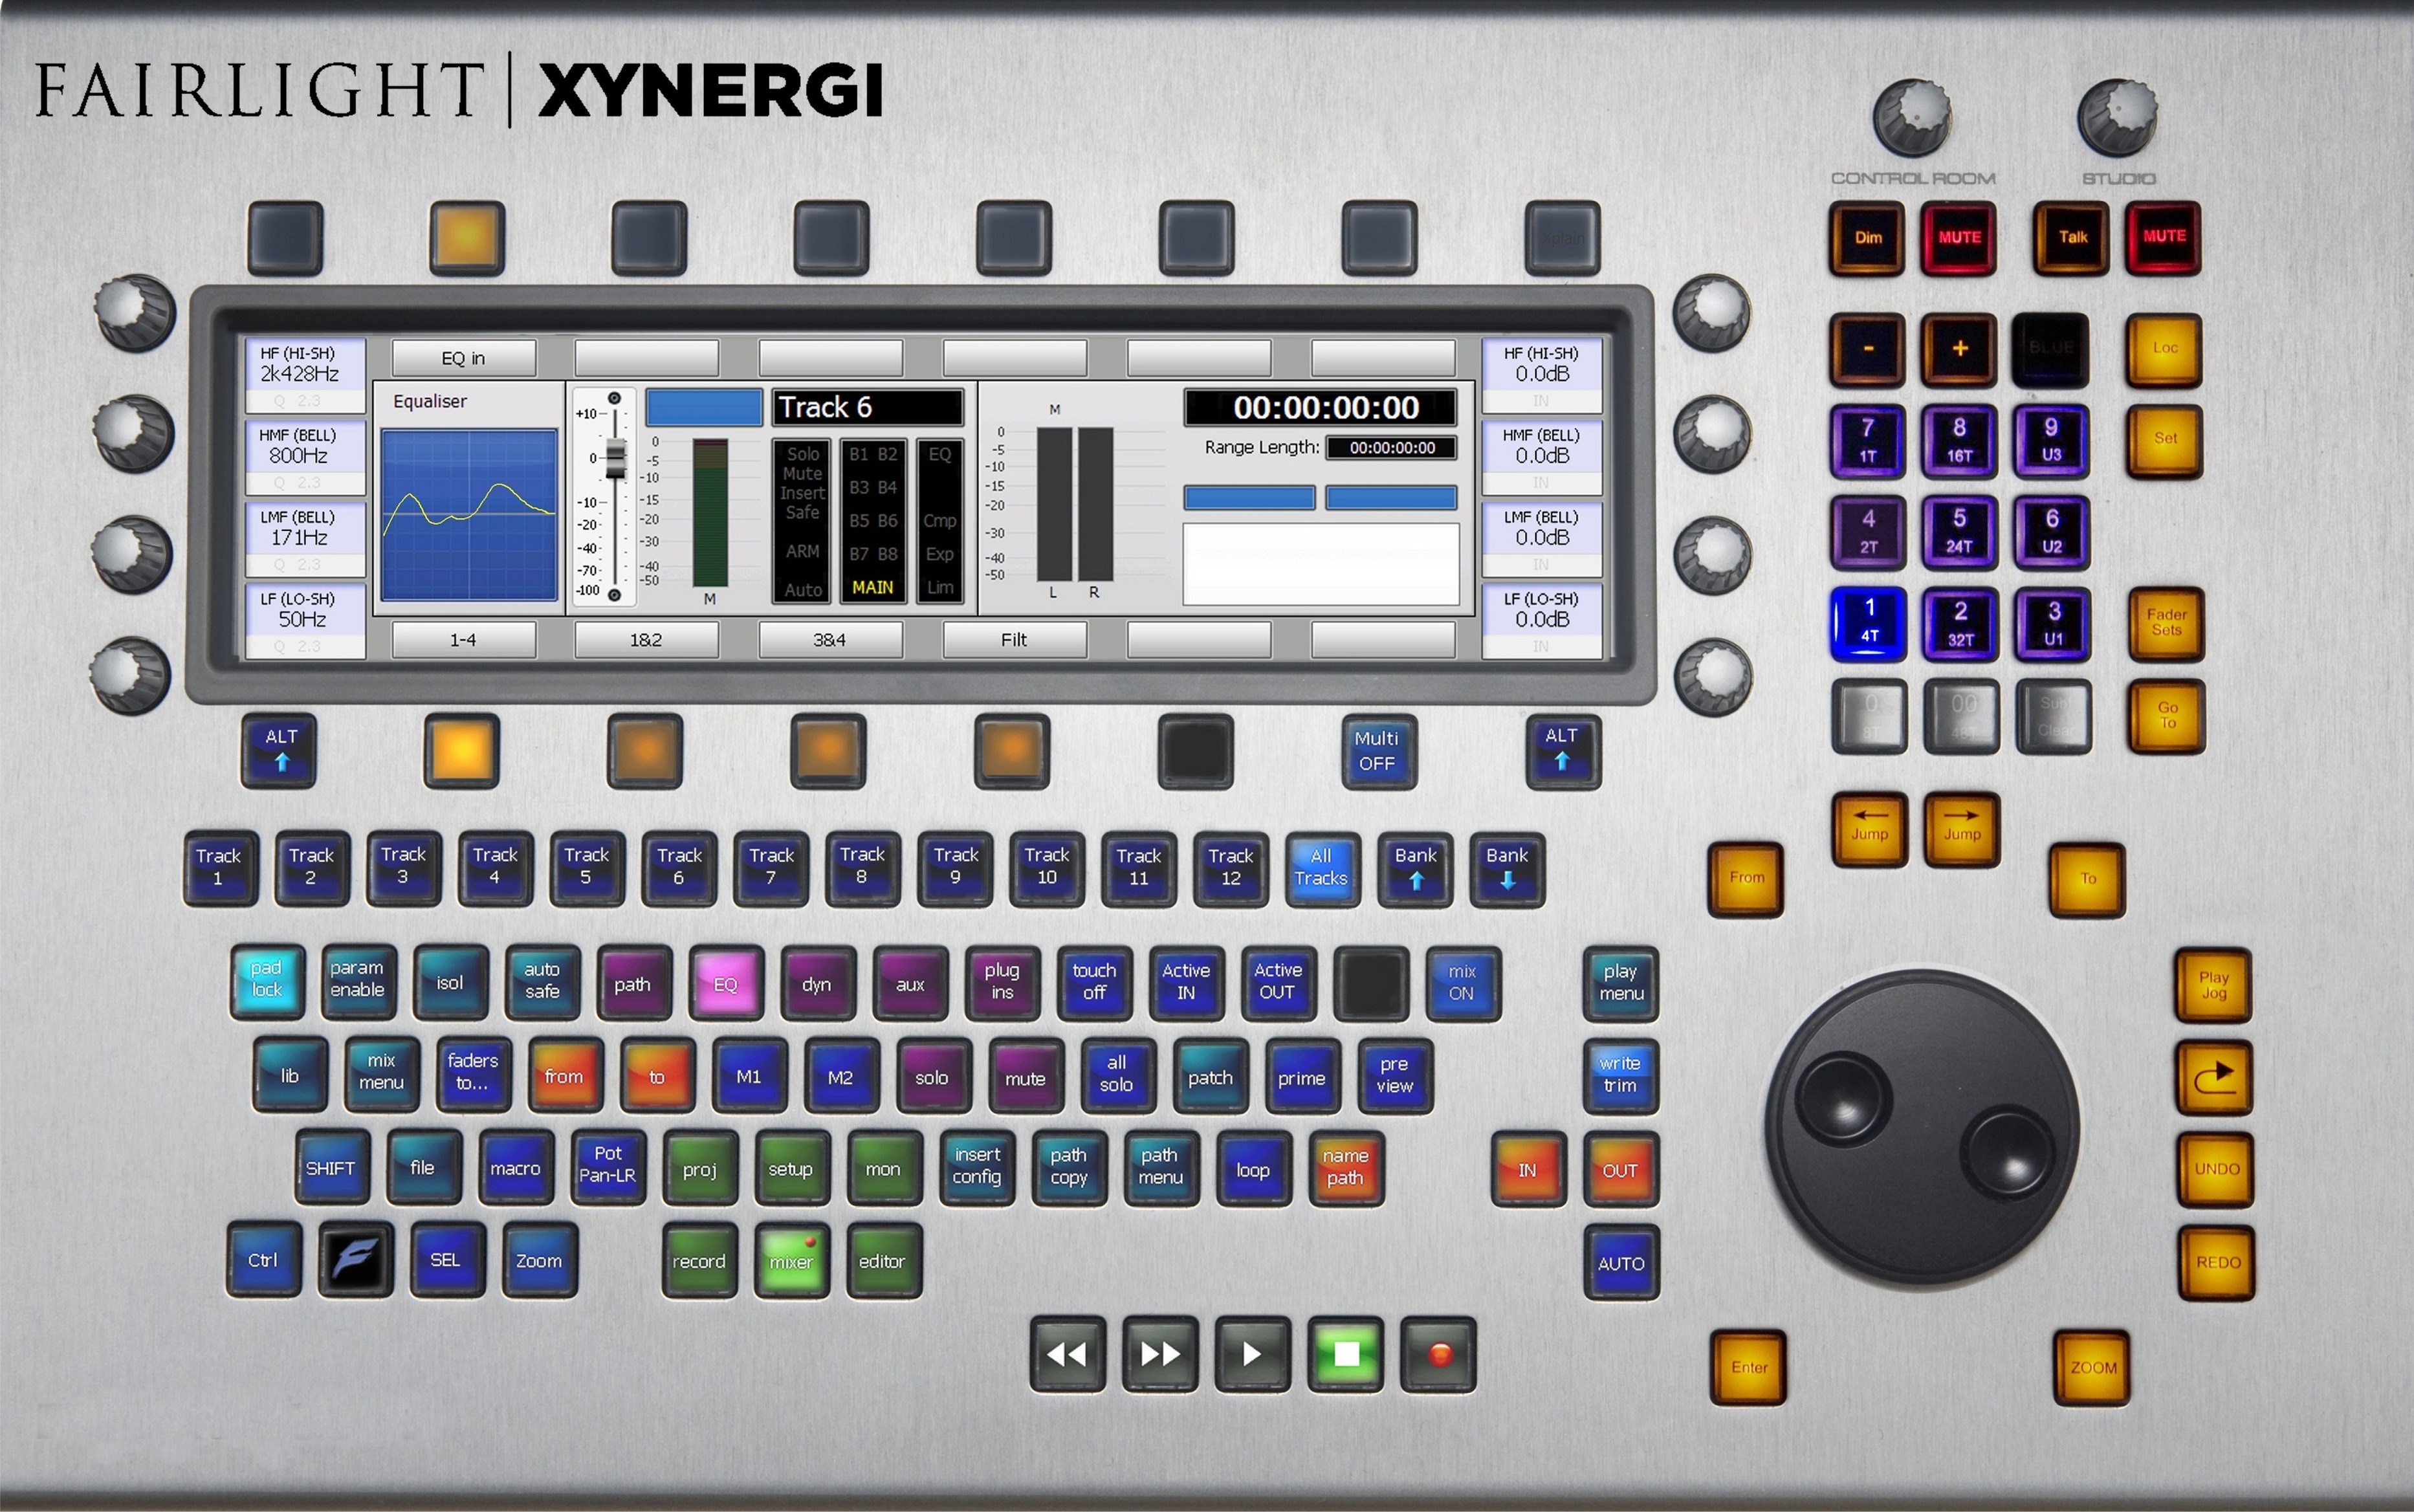This screenshot has width=2414, height=1512.
Task: Click the fast-forward transport button
Action: click(1160, 1355)
